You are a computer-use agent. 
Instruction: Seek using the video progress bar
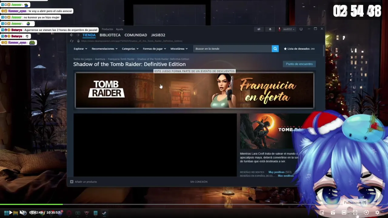pyautogui.click(x=194, y=205)
